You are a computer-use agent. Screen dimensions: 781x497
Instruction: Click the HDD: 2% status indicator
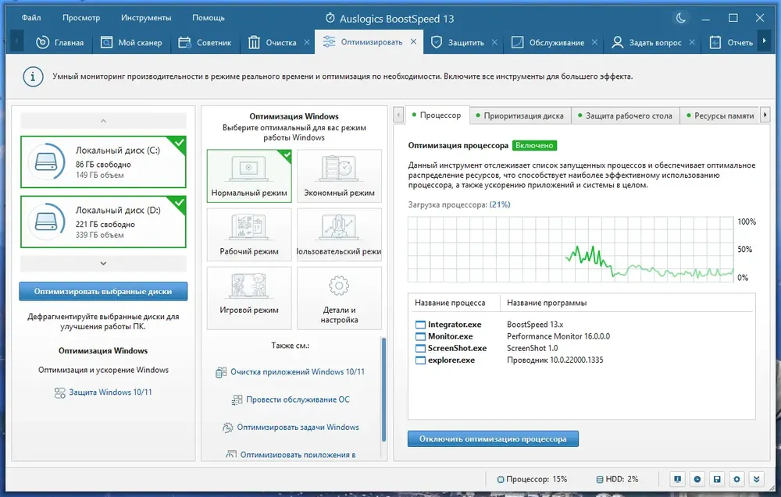(617, 480)
